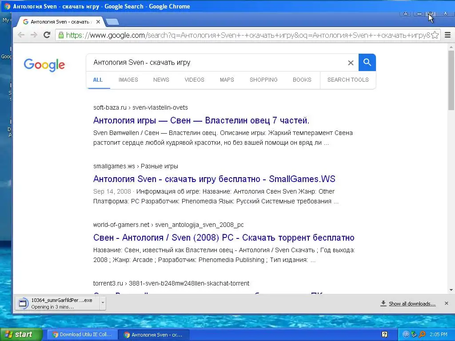455x341 pixels.
Task: Open the BOOKS tab
Action: pos(302,80)
